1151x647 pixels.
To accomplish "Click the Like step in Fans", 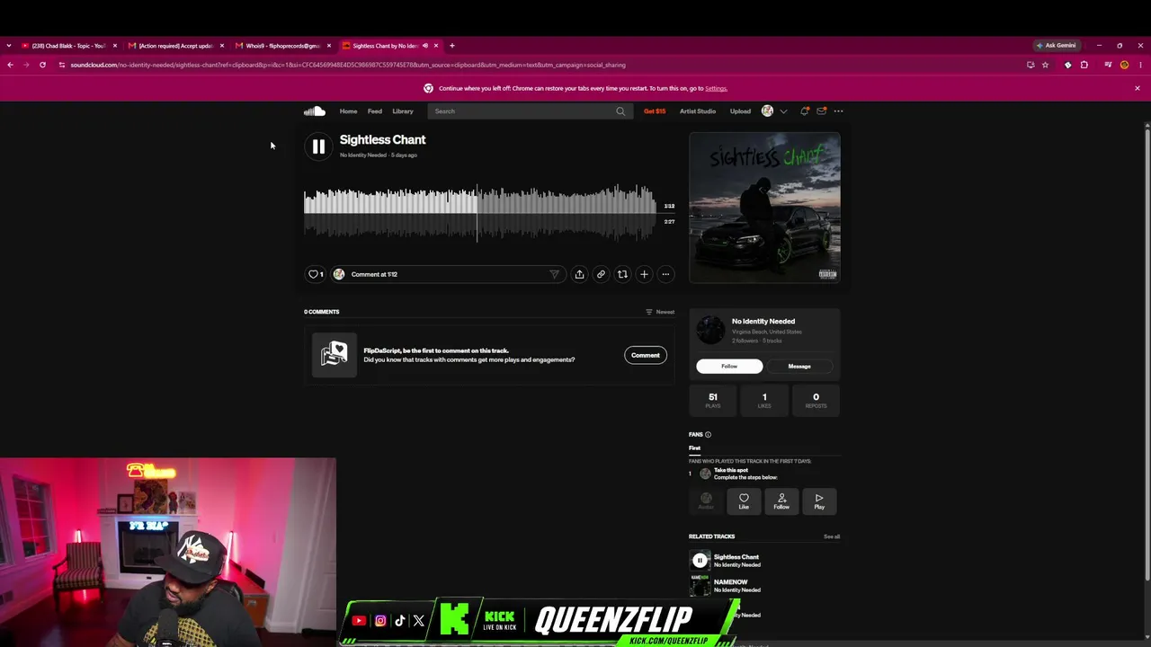I will point(744,501).
